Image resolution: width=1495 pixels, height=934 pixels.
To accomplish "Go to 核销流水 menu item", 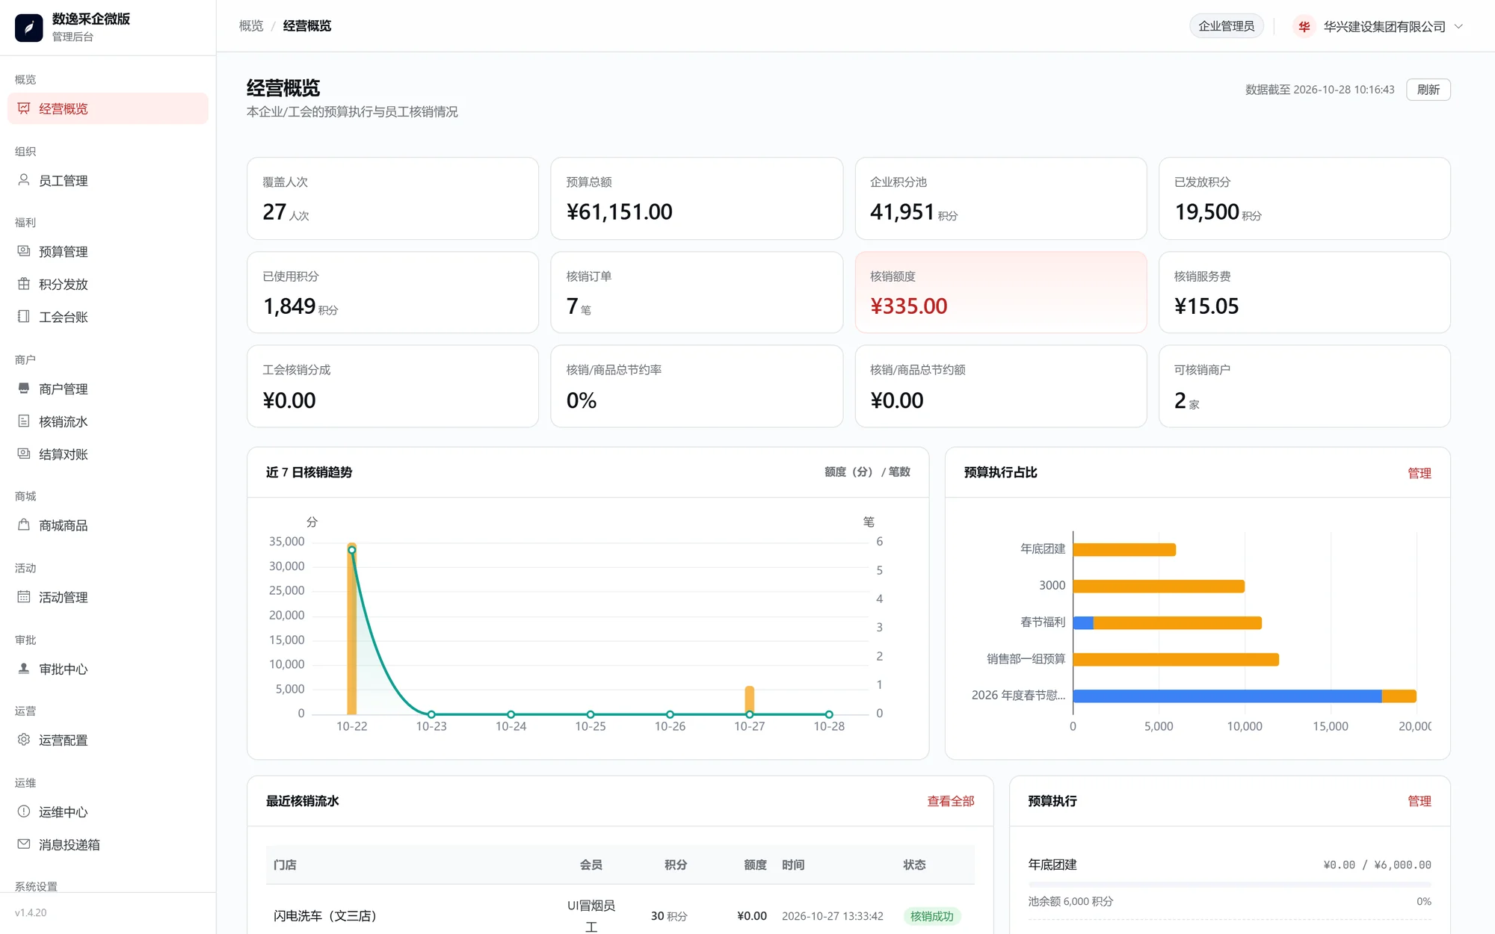I will 108,421.
